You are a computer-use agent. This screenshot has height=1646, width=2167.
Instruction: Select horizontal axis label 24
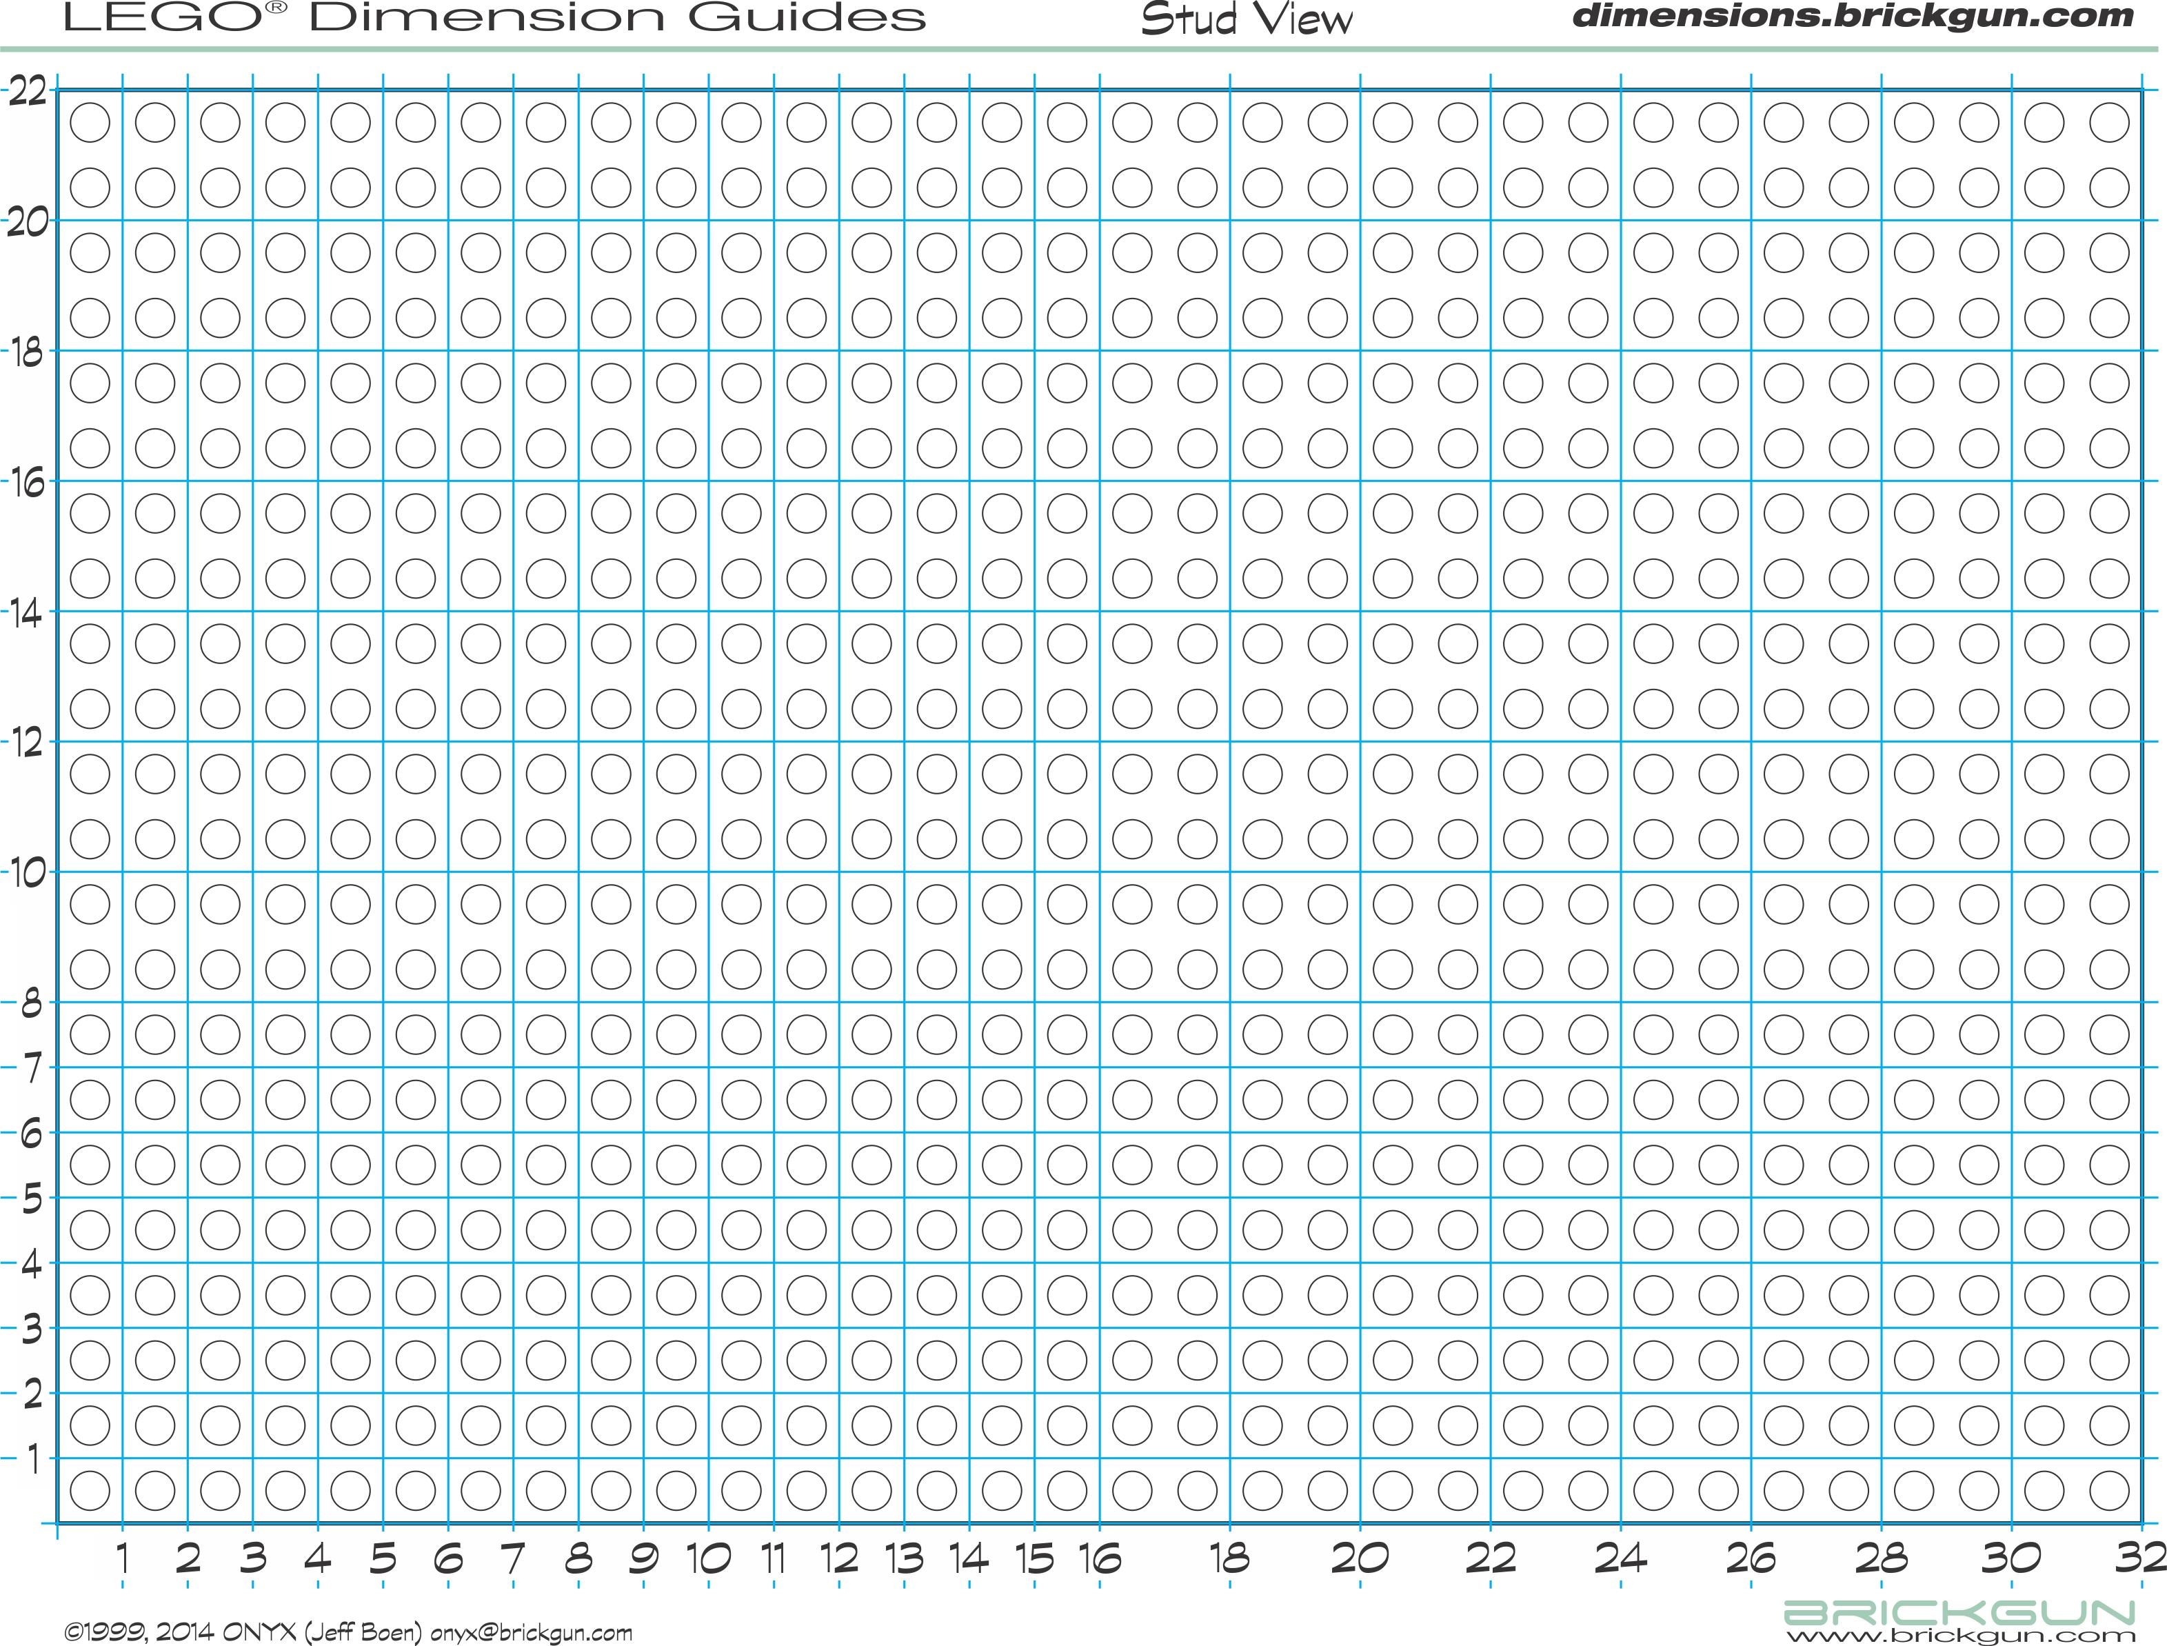[1620, 1558]
